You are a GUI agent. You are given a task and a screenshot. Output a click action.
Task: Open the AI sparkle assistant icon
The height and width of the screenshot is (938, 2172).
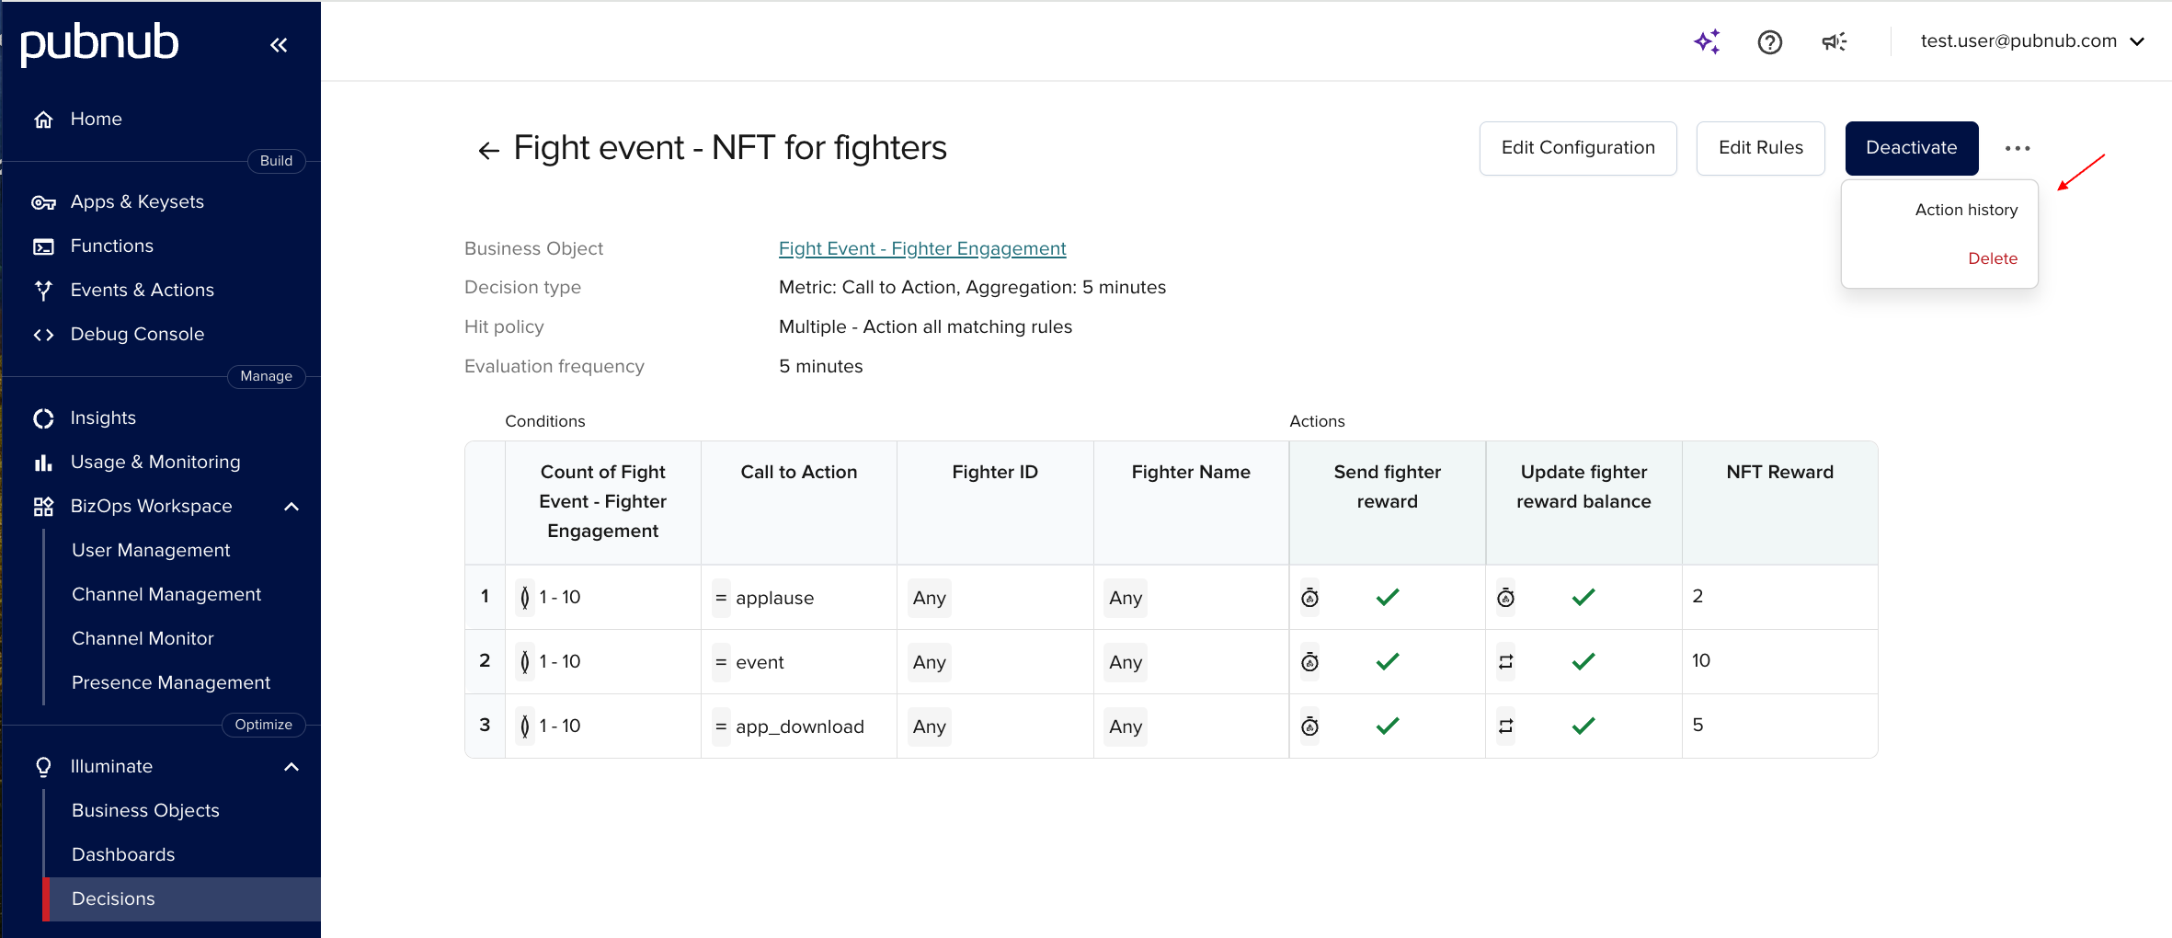point(1707,41)
